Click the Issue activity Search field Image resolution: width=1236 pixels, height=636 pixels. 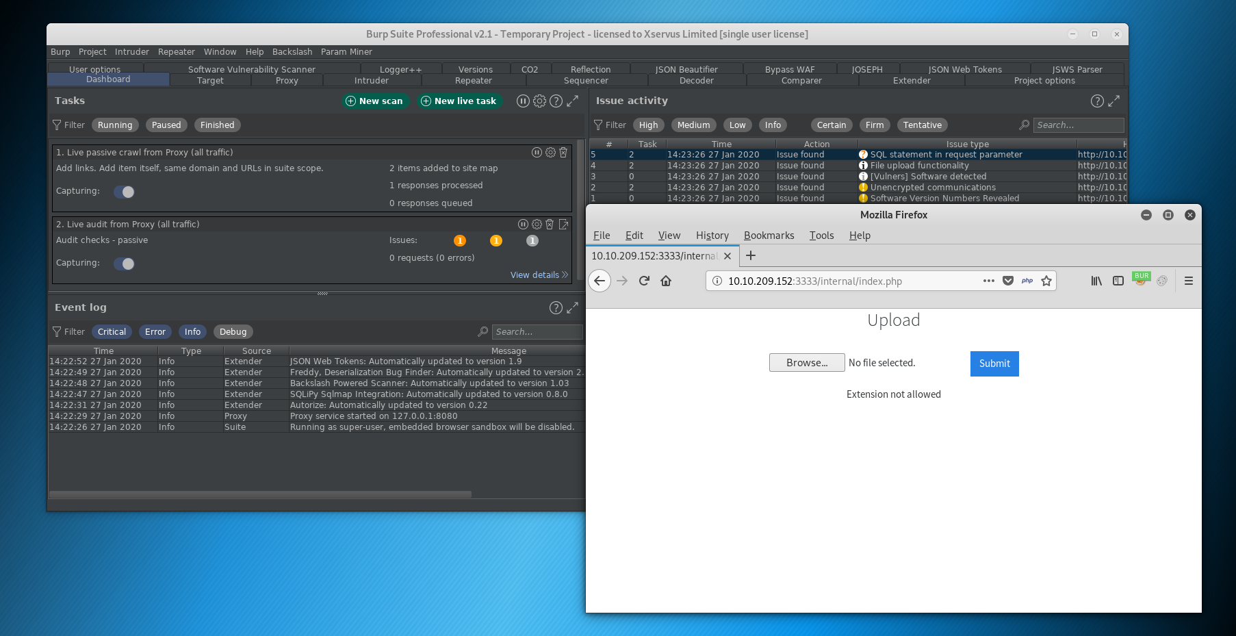[1079, 125]
